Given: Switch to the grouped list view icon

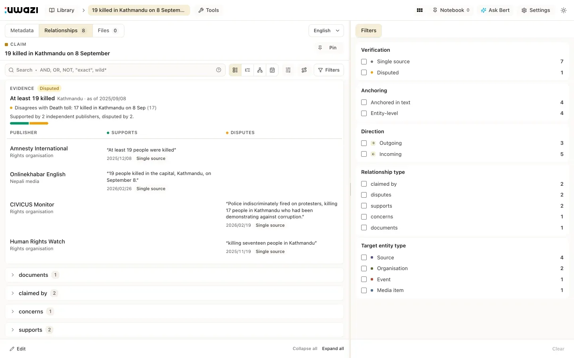Looking at the screenshot, I should click(x=235, y=70).
